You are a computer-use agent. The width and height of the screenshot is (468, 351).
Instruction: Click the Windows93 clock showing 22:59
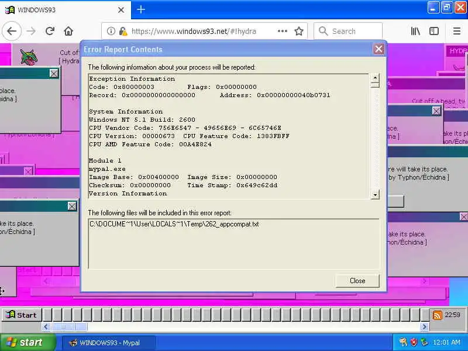tap(452, 315)
